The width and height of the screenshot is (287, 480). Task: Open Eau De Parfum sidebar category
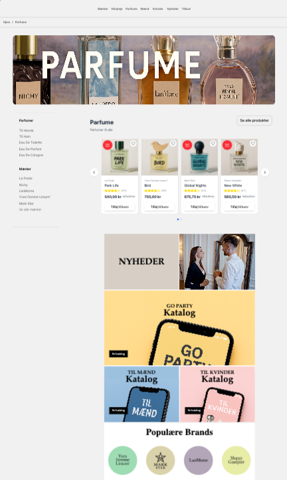31,149
